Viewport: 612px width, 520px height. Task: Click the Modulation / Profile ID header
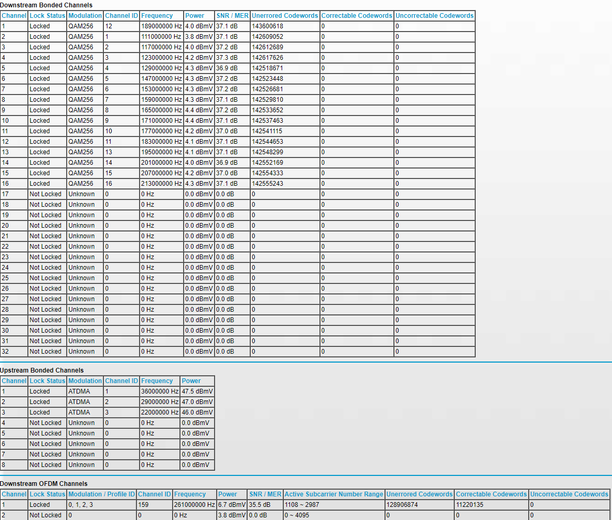click(x=101, y=494)
